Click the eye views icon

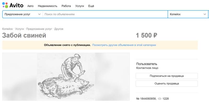point(160,99)
